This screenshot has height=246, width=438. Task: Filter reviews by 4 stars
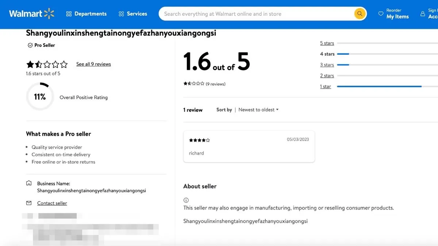[x=327, y=54]
